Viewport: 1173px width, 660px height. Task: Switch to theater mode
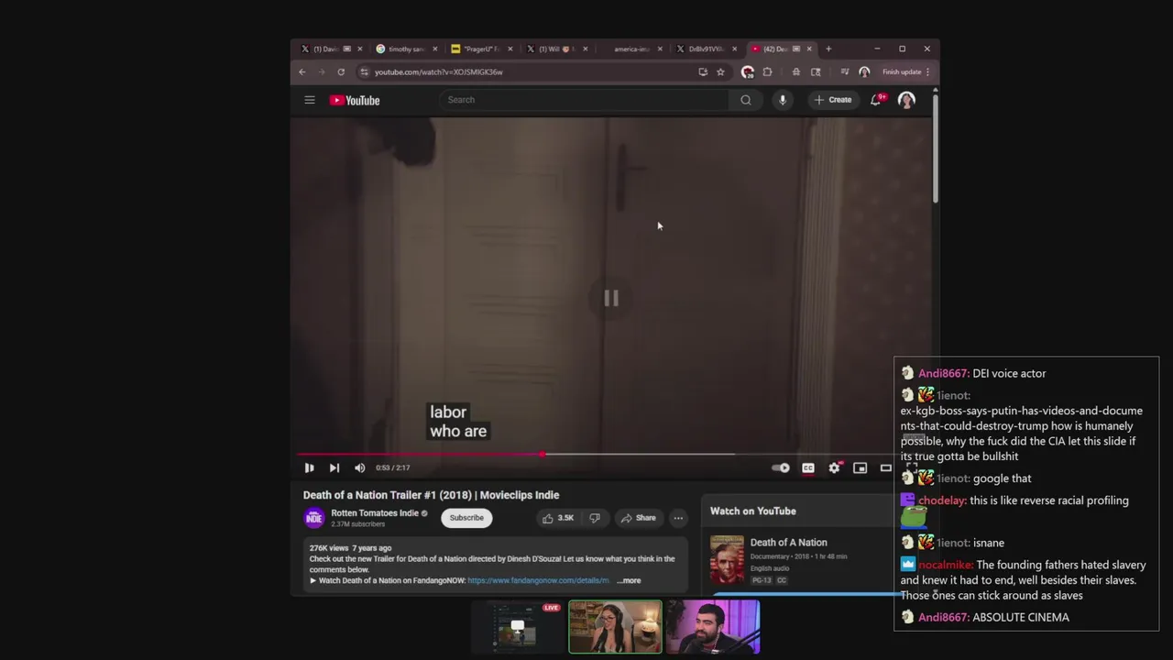pyautogui.click(x=885, y=467)
